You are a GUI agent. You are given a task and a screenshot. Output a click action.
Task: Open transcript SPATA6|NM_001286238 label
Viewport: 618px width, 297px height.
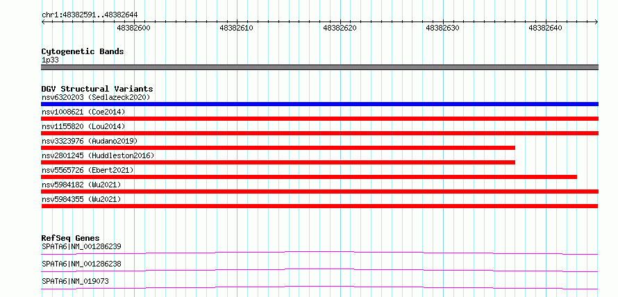coord(81,264)
